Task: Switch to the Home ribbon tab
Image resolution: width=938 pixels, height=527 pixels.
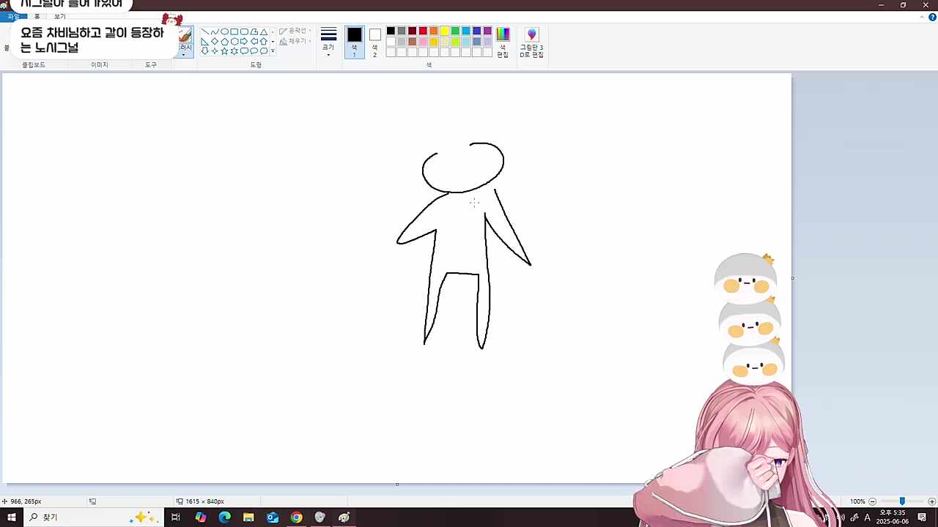Action: click(x=37, y=17)
